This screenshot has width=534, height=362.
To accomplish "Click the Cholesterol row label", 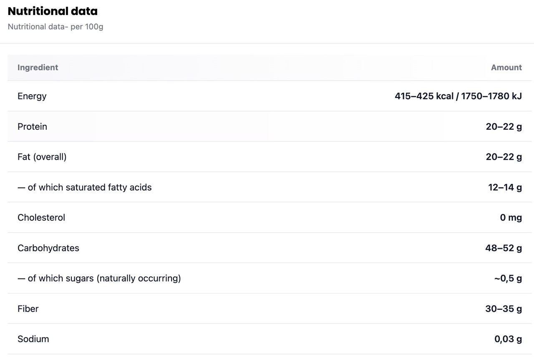I will tap(41, 218).
